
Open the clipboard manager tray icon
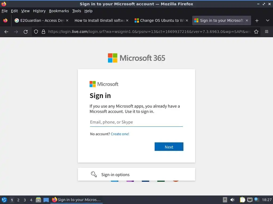coord(242,200)
